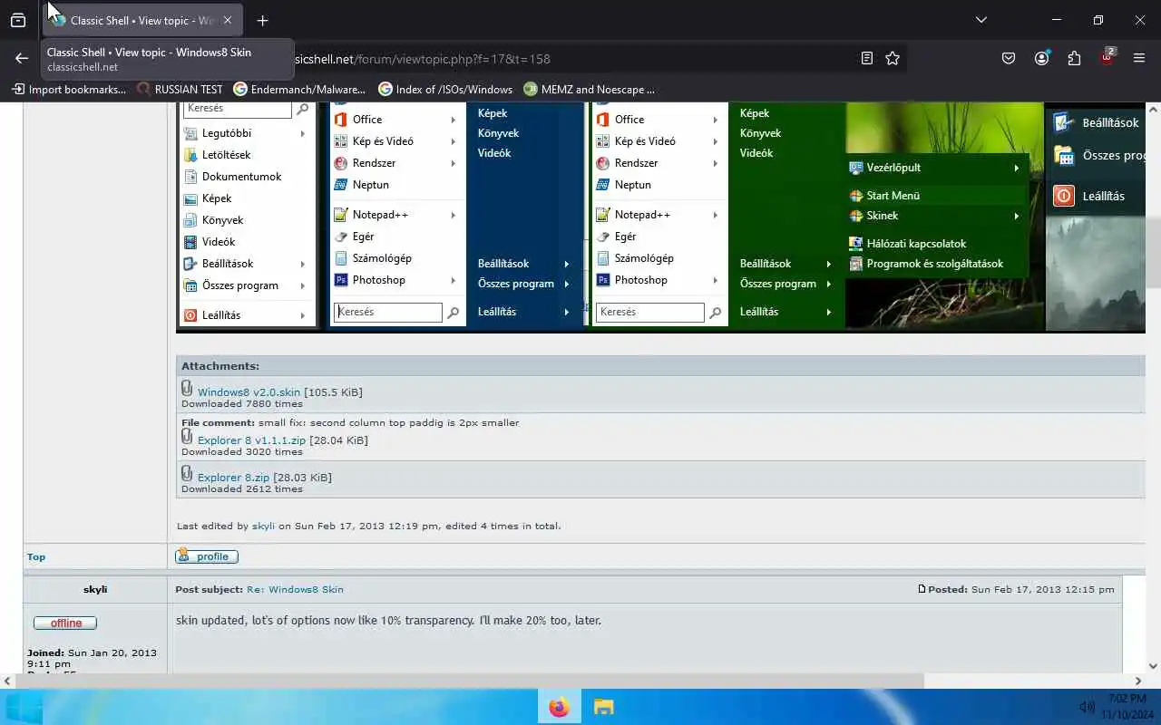Click the offline status badge under skyli
This screenshot has height=725, width=1161.
pyautogui.click(x=65, y=623)
